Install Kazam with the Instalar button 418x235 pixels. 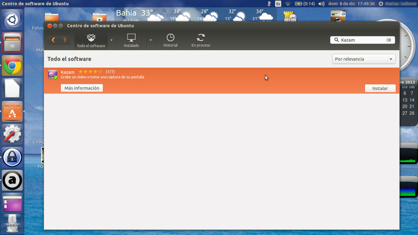pos(380,88)
